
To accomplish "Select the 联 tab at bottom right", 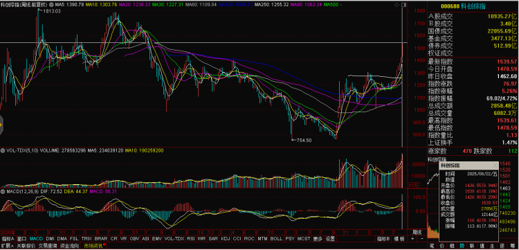I will tap(472, 246).
